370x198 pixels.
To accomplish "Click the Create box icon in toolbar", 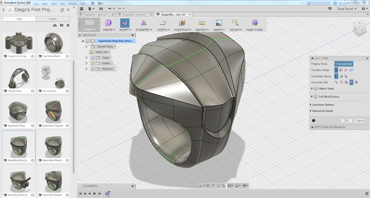I will point(108,23).
